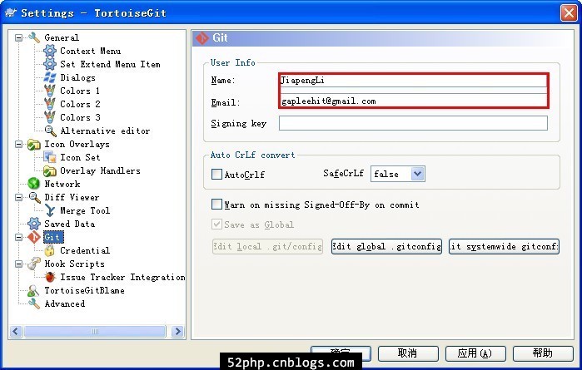The image size is (582, 370).
Task: Select Saved Data tree text
Action: 69,224
